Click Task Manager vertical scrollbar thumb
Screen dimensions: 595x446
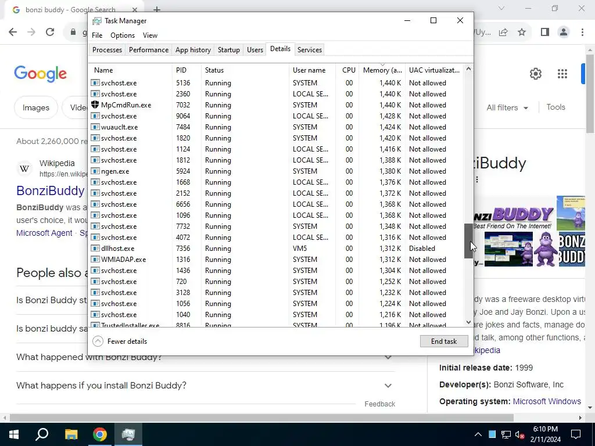coord(469,241)
